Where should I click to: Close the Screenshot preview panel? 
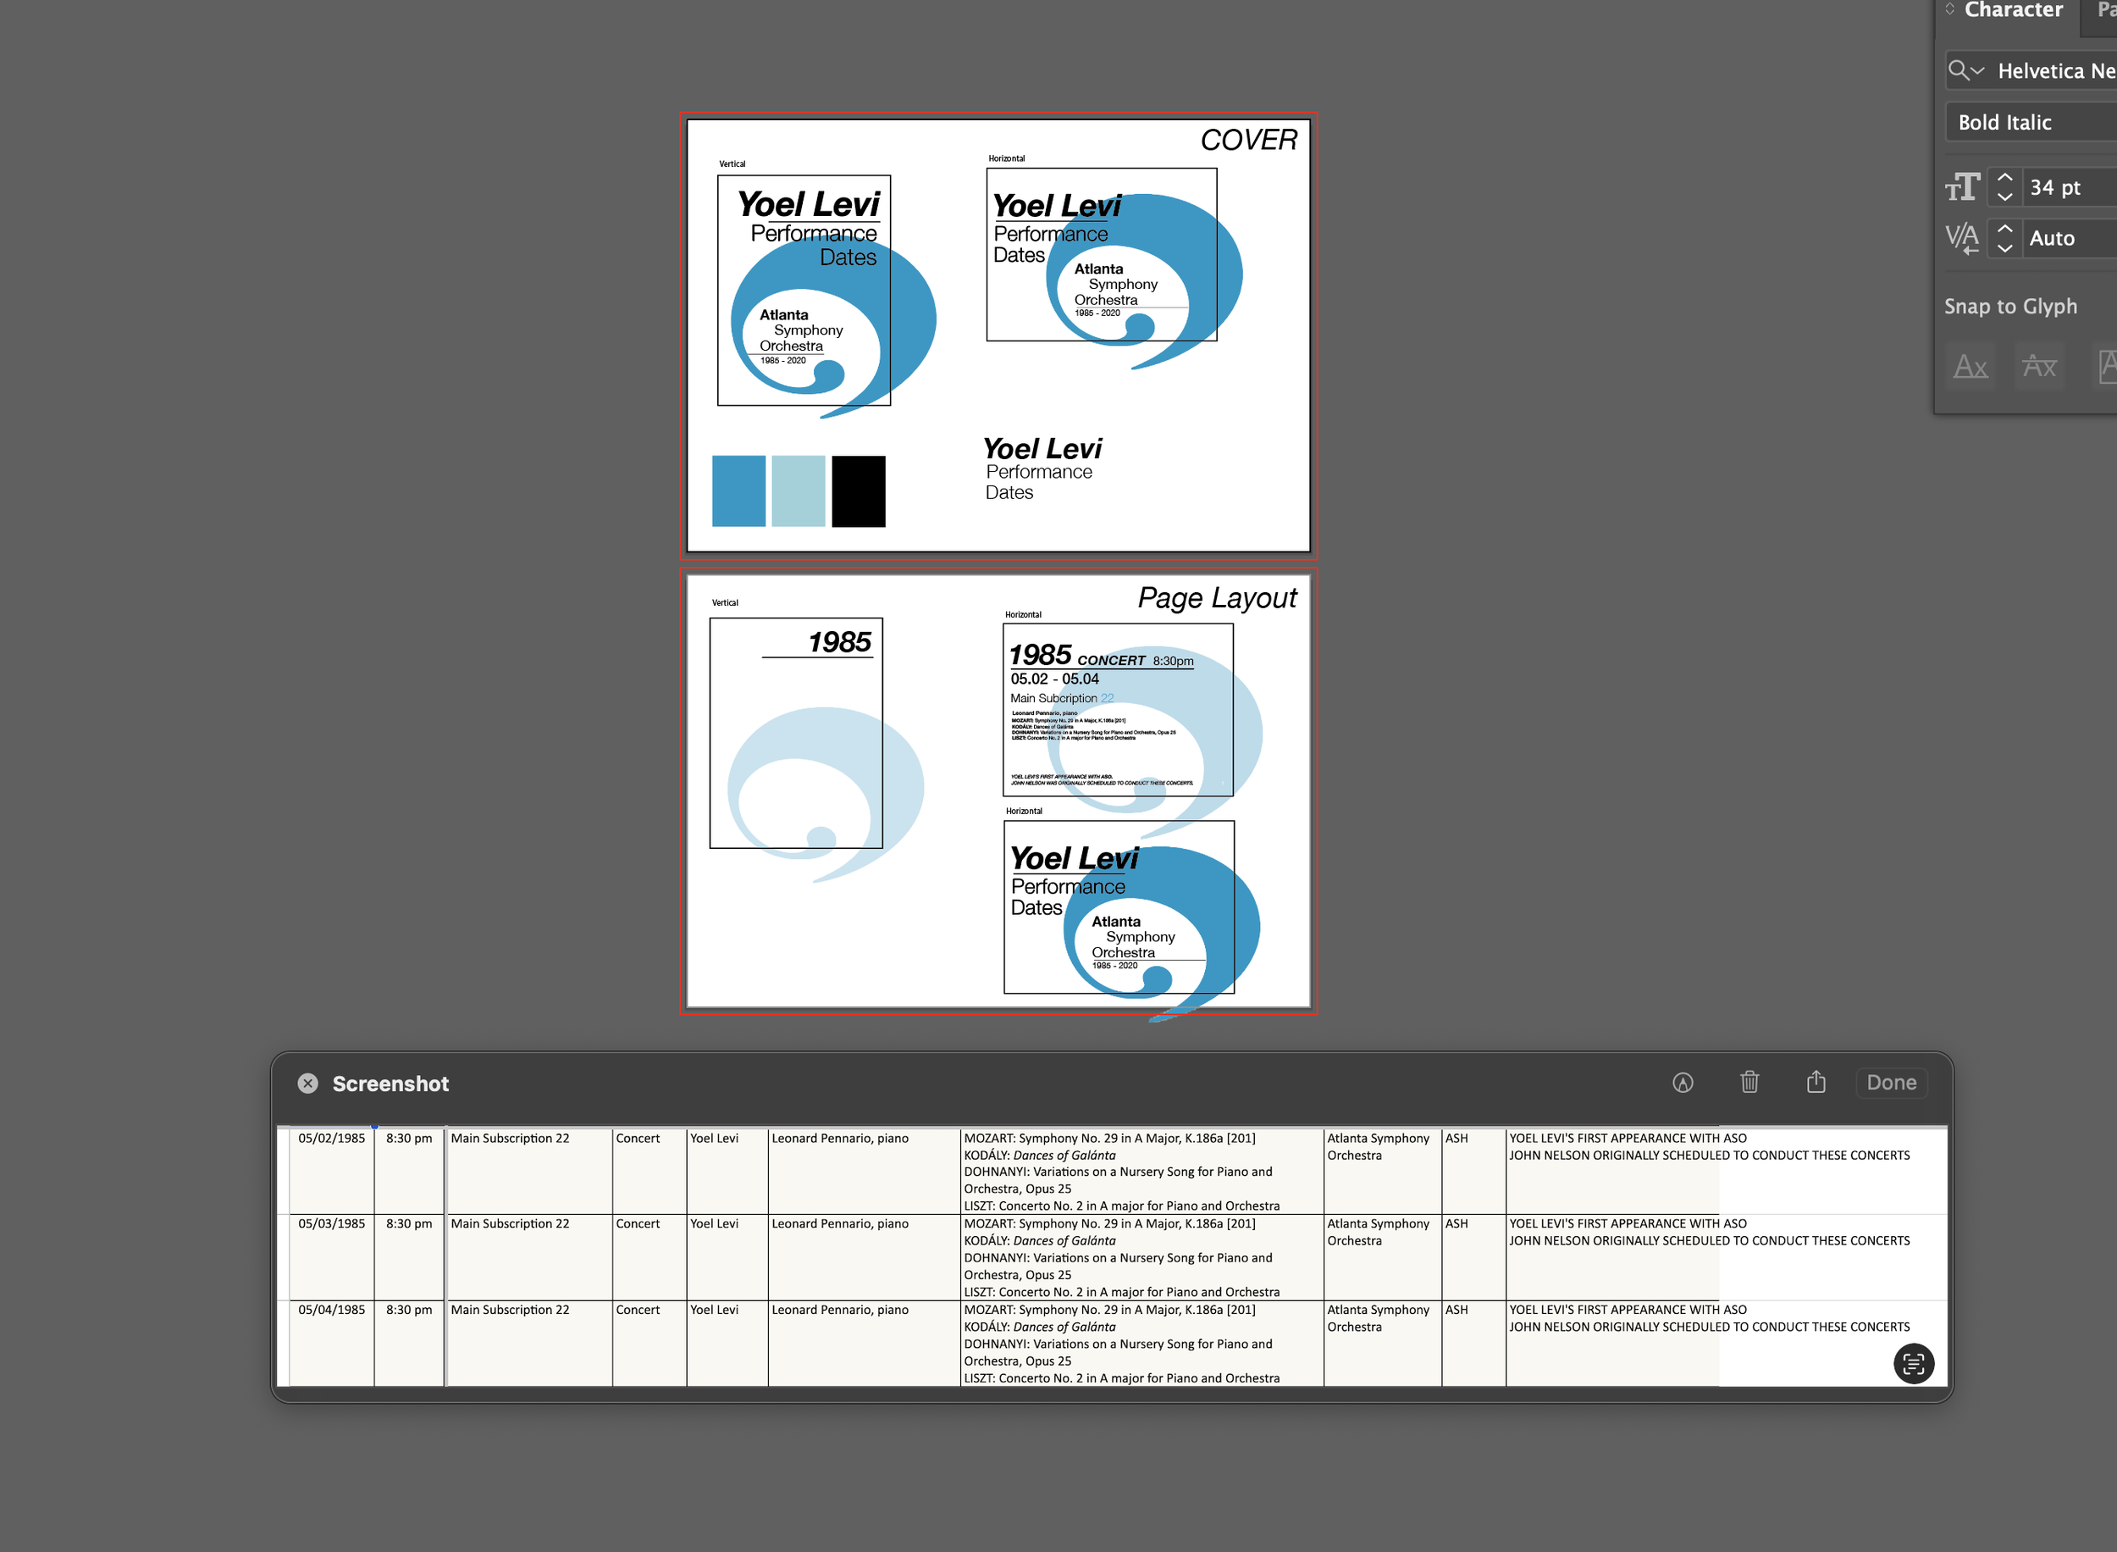pyautogui.click(x=308, y=1084)
